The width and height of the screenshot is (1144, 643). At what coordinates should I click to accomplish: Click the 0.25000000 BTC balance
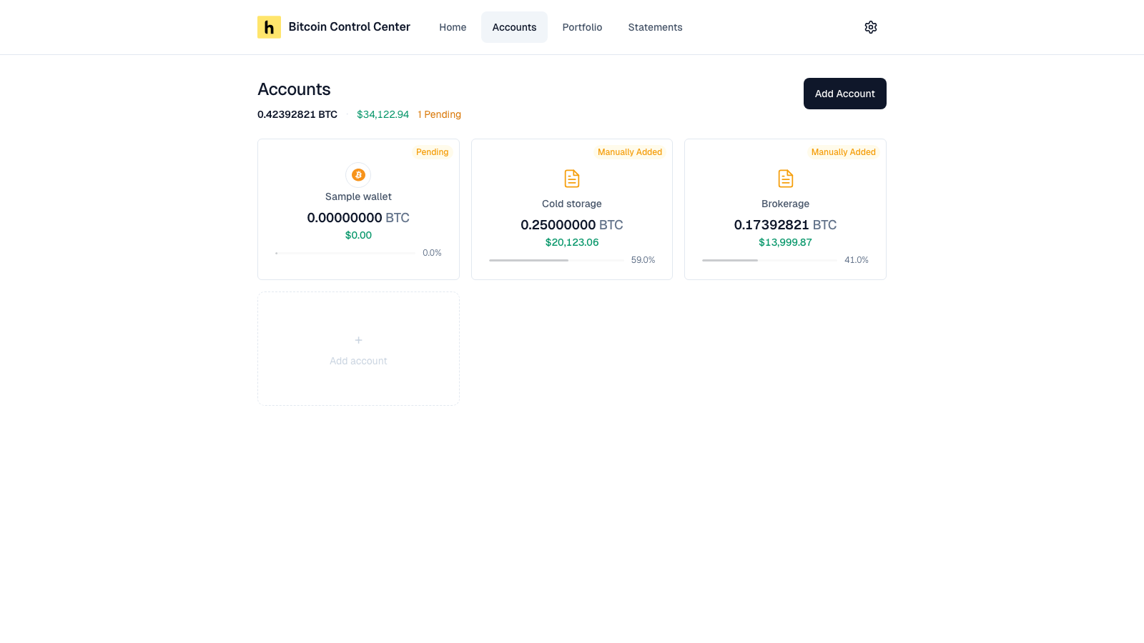(572, 225)
